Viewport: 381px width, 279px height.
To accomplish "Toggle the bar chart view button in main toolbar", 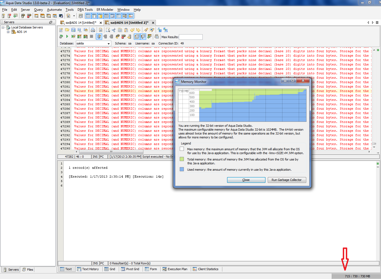I will (x=131, y=16).
